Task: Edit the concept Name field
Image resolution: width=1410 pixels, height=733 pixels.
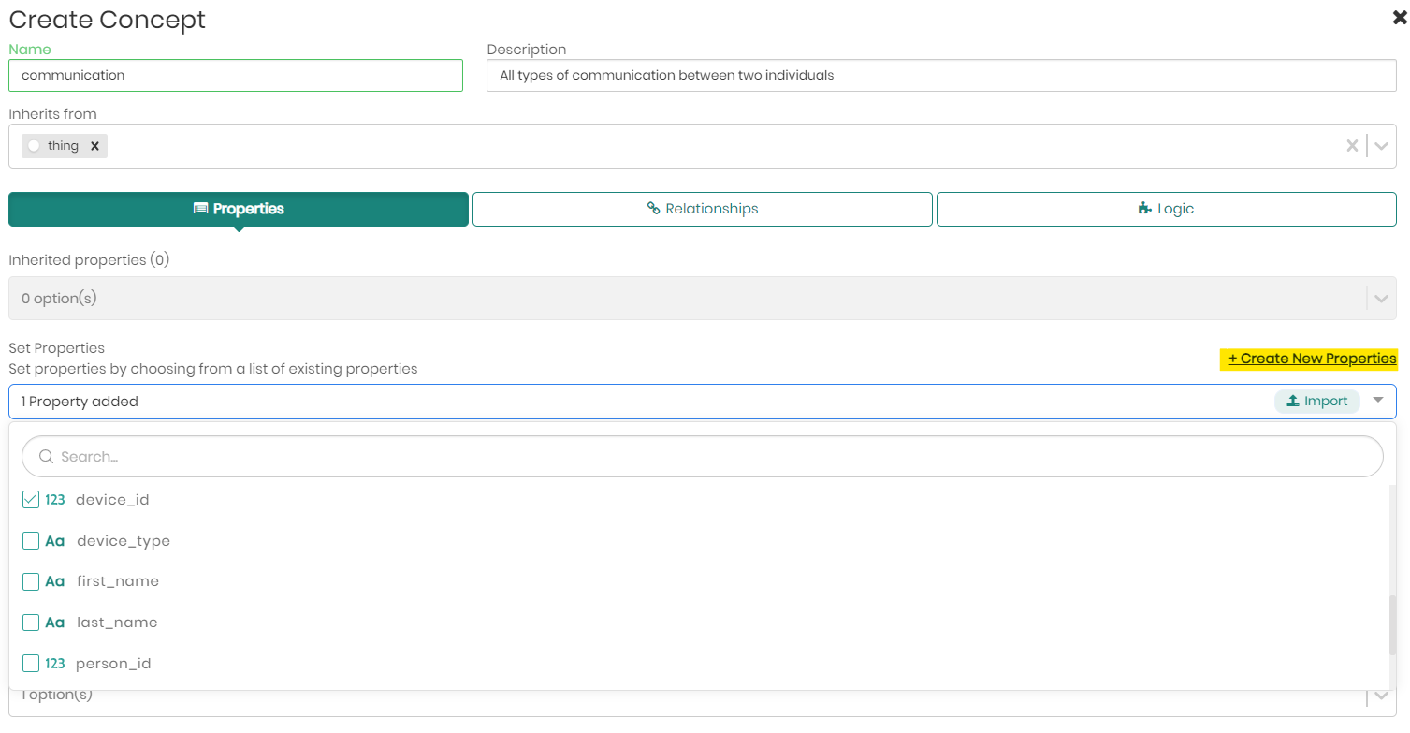Action: 236,75
